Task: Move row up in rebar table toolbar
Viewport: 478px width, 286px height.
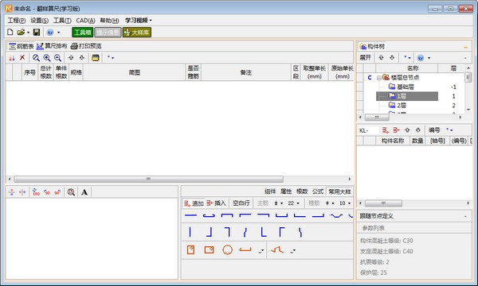Action: 71,57
